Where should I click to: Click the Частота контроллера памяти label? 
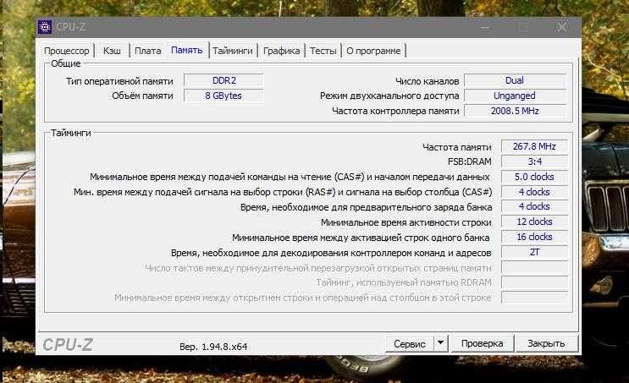point(395,111)
